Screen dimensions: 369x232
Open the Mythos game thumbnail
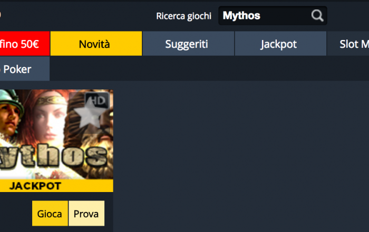(x=56, y=134)
